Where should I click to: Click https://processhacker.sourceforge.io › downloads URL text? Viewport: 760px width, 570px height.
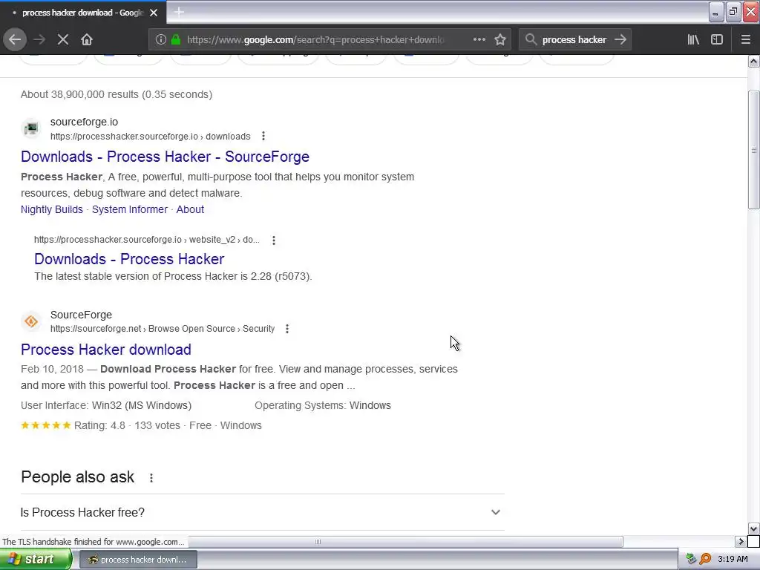tap(150, 137)
